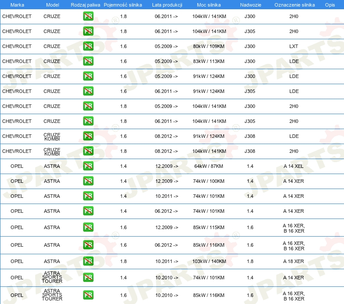Click the Rodzaj paliwa column header
The height and width of the screenshot is (304, 344).
85,5
